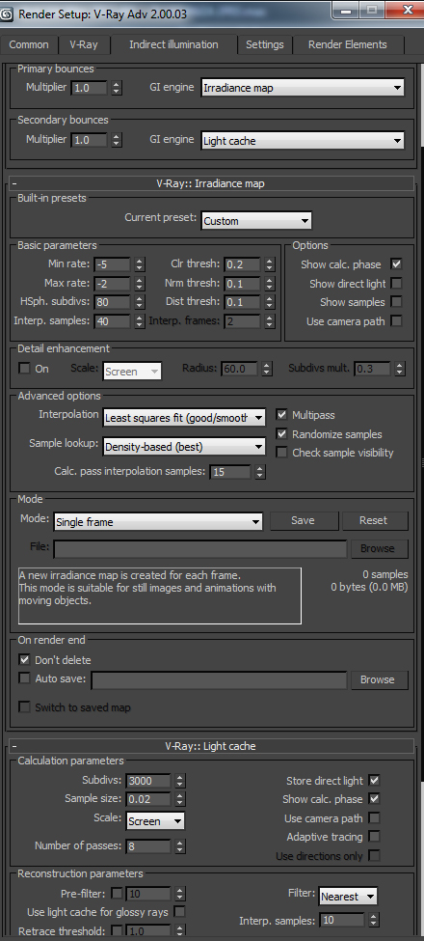Toggle Randomize samples checkbox

click(x=281, y=434)
